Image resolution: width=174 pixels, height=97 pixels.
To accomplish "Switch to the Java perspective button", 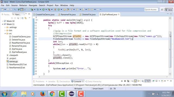I will (169, 10).
